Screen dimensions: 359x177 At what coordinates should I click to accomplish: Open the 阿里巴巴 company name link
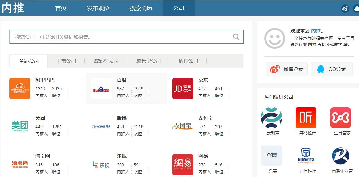click(x=45, y=80)
